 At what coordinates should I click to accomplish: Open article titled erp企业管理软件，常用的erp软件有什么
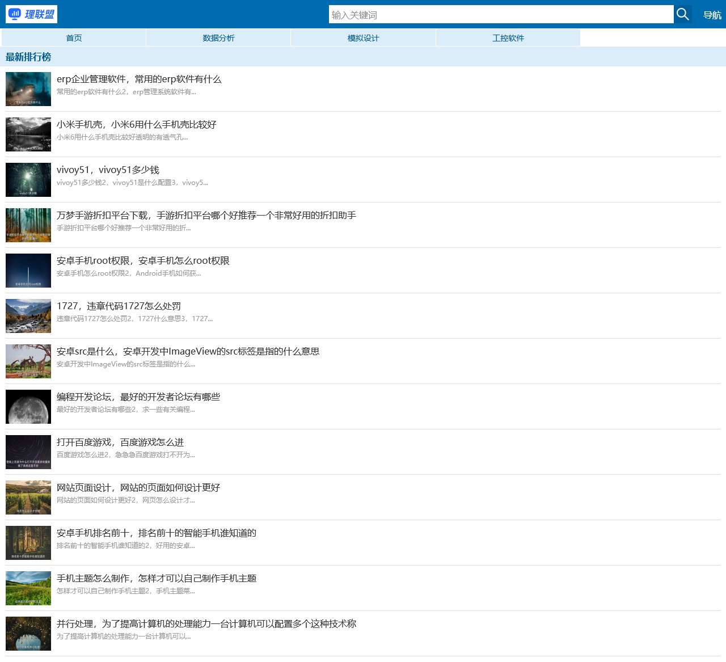(x=139, y=79)
